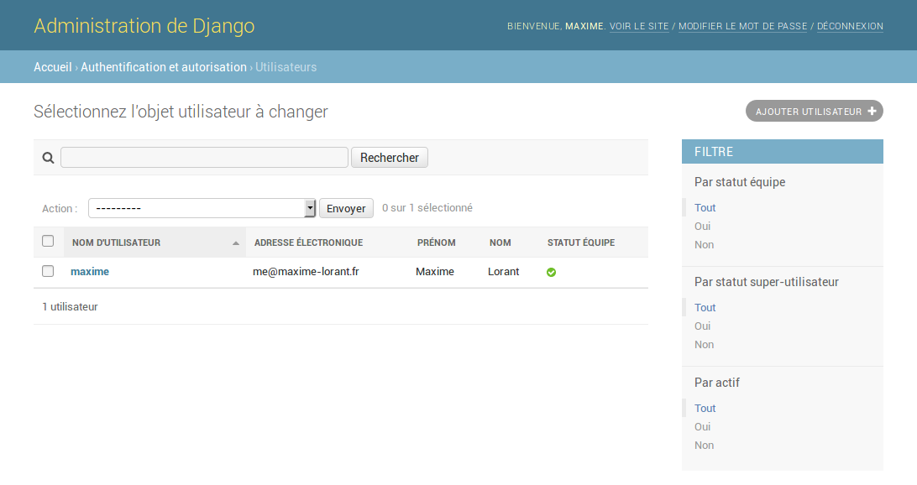
Task: Click the green staff status icon for maxime
Action: point(551,273)
